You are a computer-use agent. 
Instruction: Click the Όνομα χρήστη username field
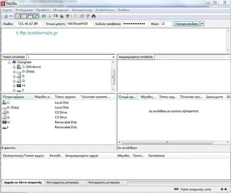click(x=80, y=24)
